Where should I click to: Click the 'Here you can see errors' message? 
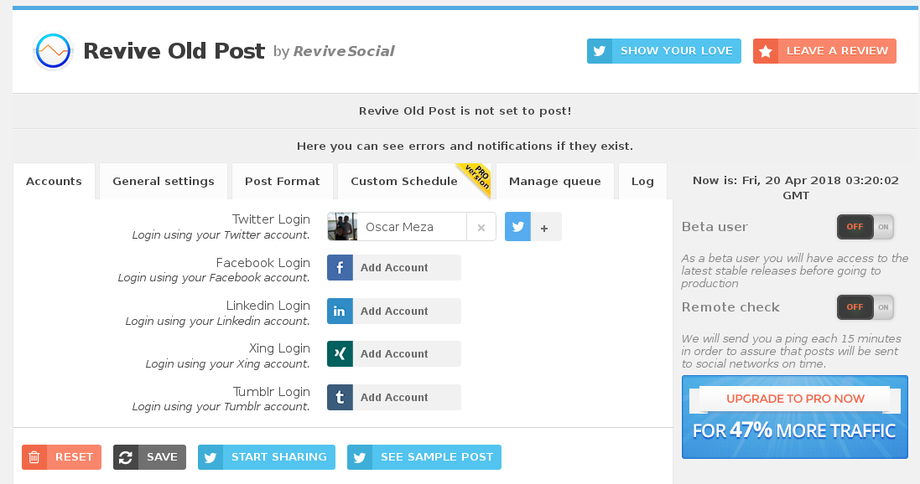click(x=465, y=147)
